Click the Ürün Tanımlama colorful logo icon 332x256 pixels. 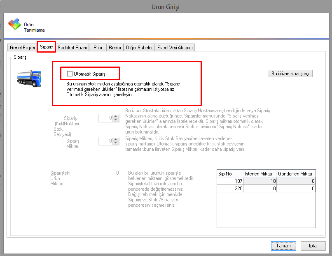click(14, 24)
